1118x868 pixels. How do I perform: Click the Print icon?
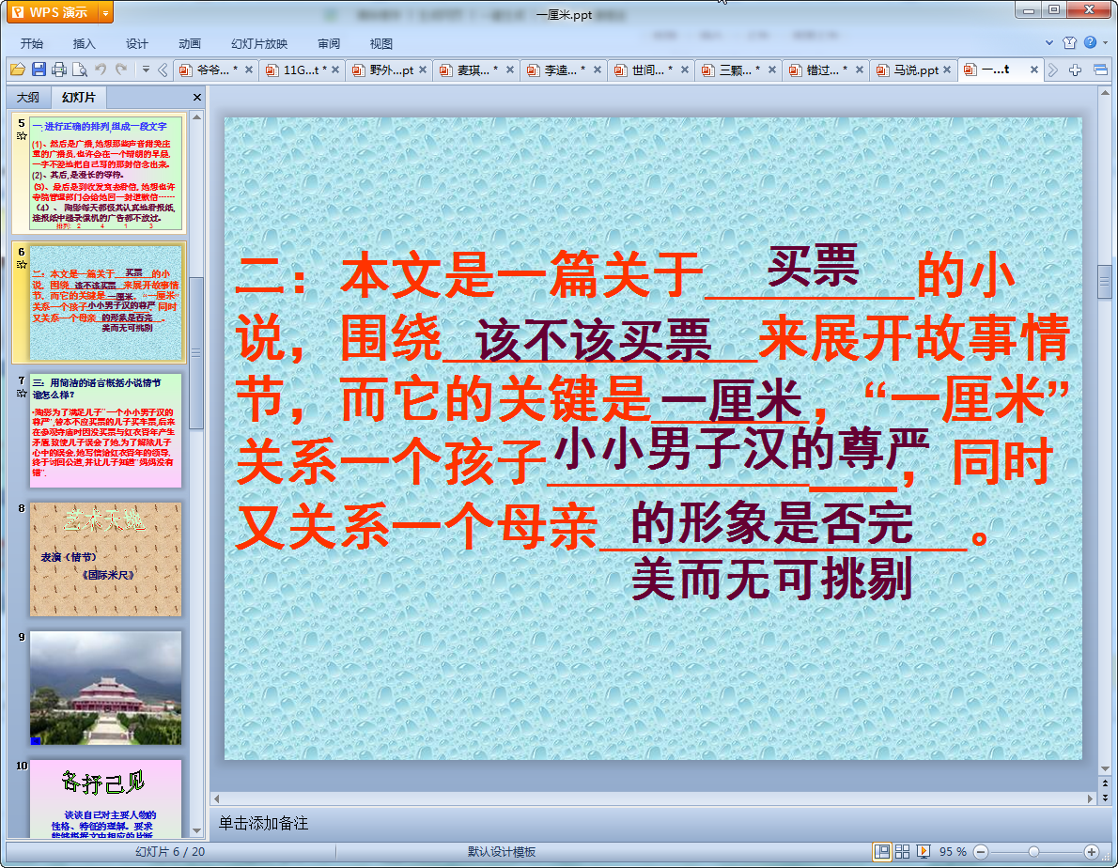pyautogui.click(x=59, y=70)
